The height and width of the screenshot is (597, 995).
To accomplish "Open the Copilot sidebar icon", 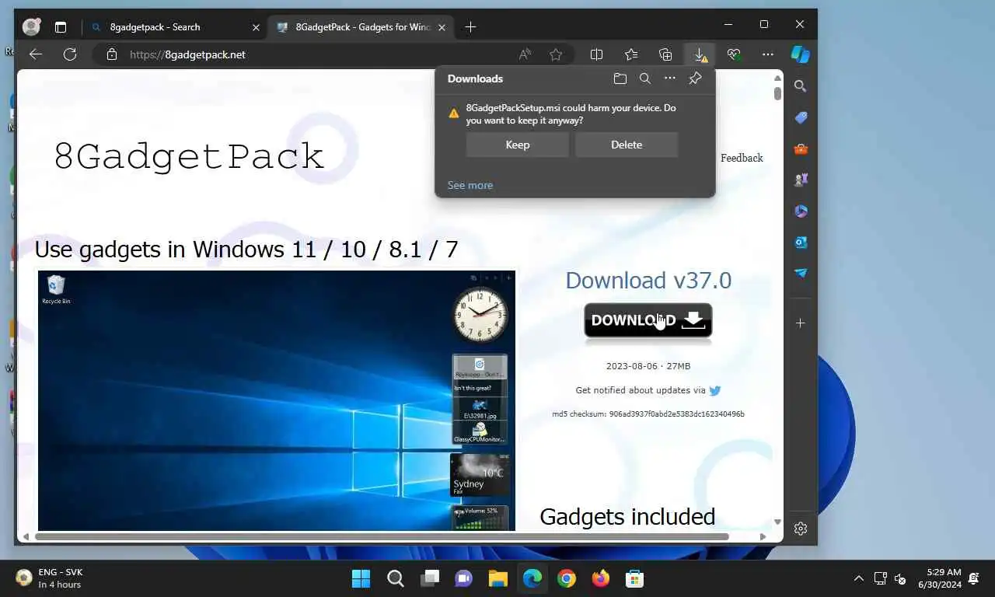I will pyautogui.click(x=801, y=54).
